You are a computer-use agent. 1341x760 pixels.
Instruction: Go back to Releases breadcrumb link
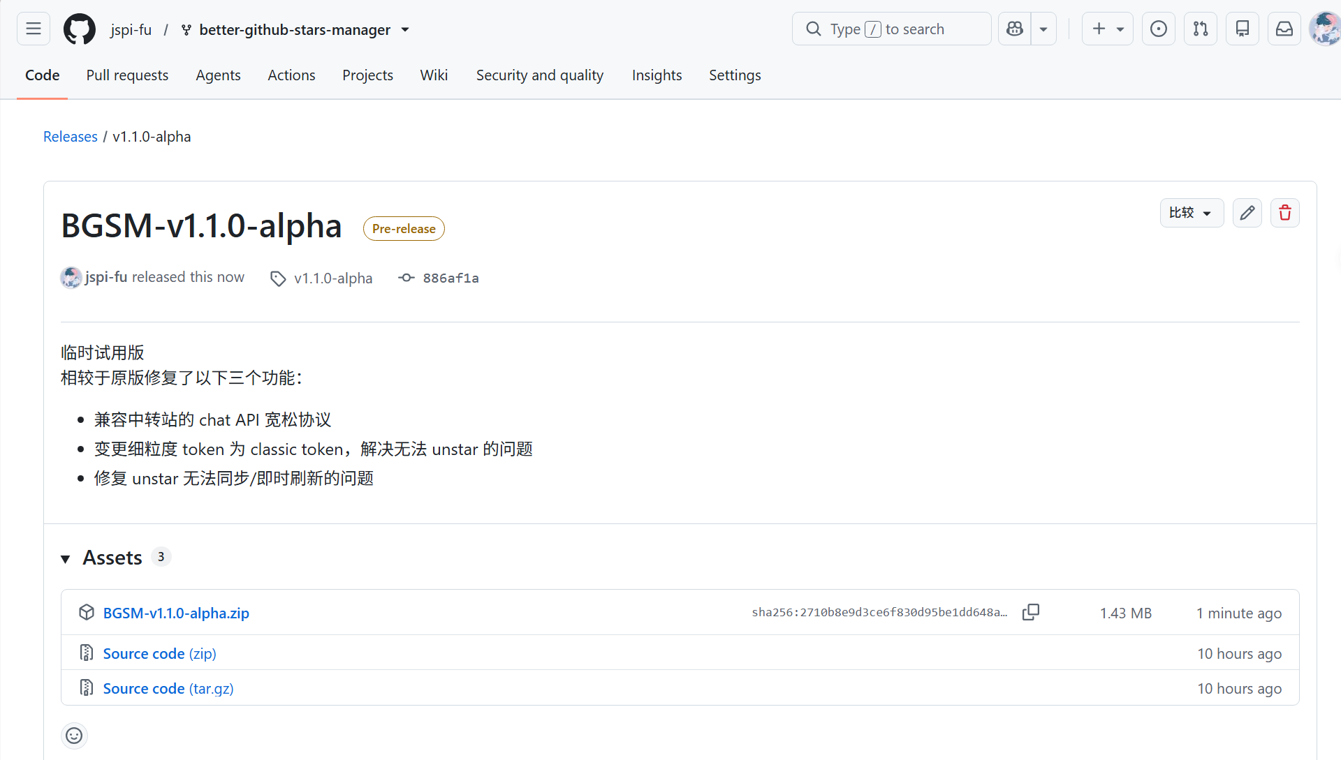click(x=71, y=137)
